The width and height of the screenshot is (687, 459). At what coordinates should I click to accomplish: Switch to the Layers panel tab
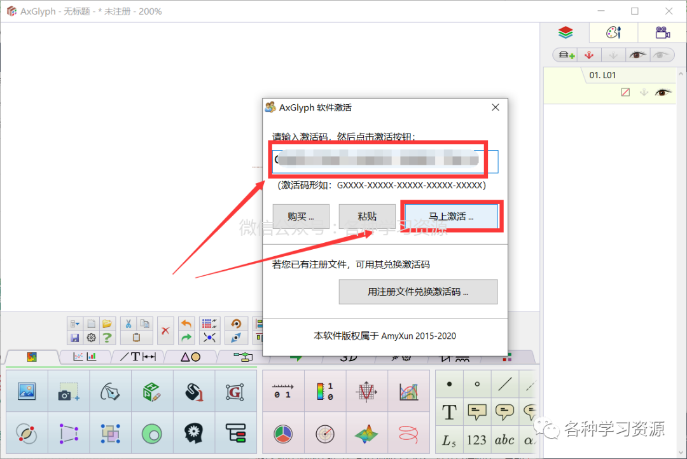(x=566, y=33)
